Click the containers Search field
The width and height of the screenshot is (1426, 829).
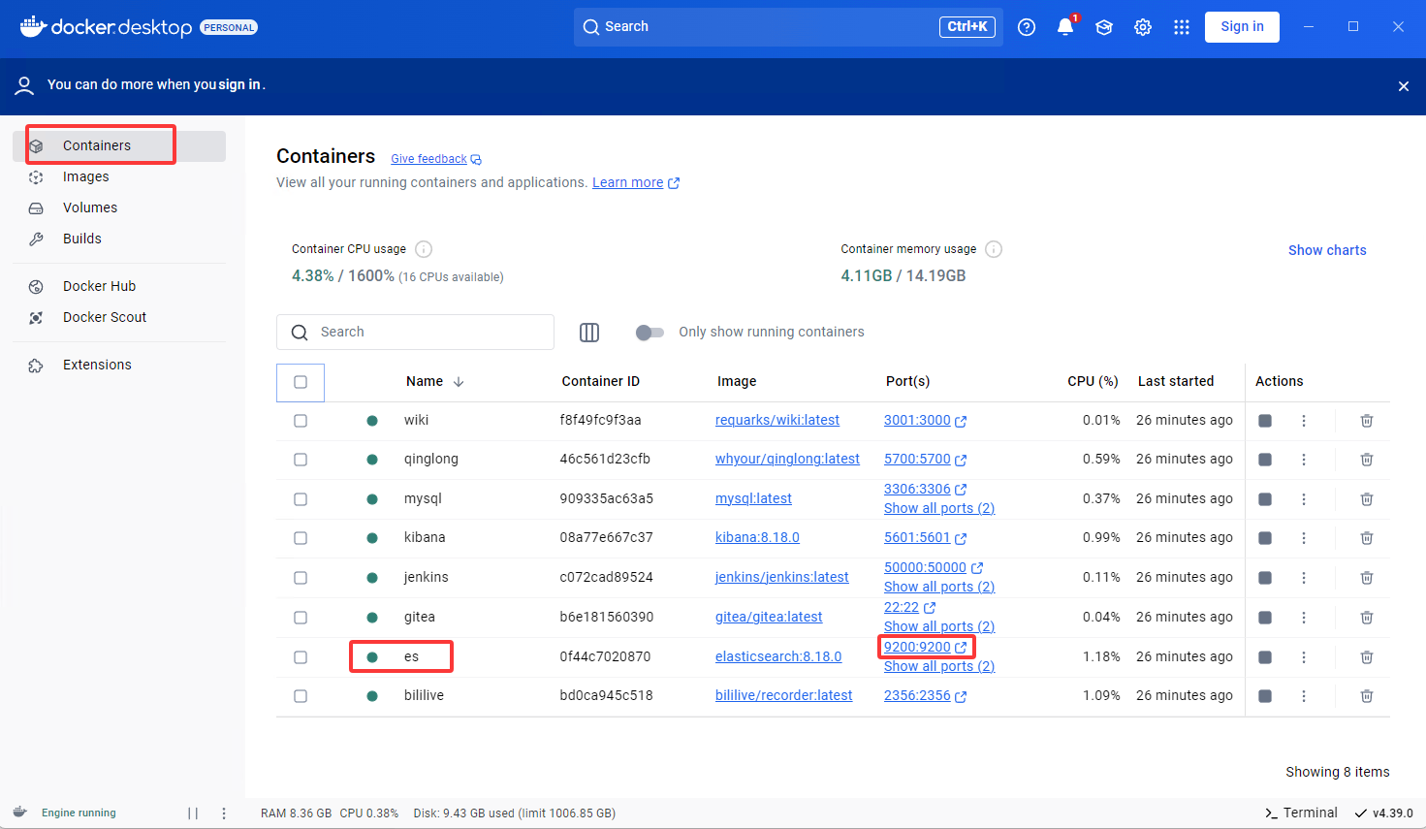(x=415, y=333)
